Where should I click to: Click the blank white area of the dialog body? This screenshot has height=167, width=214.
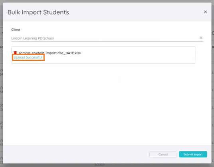107,105
